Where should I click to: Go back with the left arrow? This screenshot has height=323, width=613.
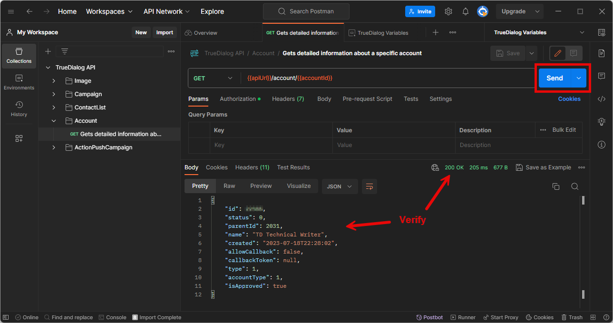tap(29, 11)
